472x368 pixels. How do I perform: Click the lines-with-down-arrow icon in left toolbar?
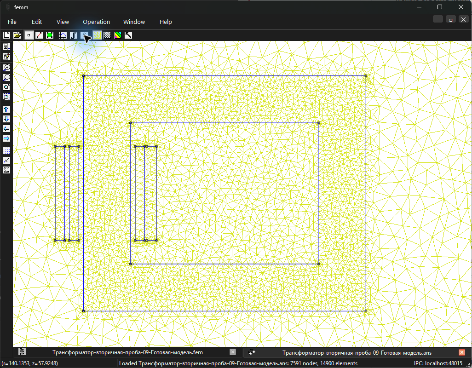tap(6, 46)
